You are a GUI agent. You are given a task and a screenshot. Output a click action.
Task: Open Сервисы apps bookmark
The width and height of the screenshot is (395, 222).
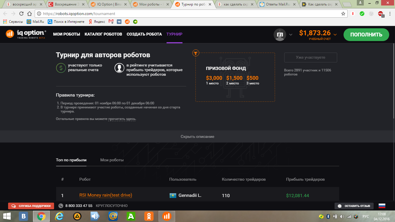tap(13, 22)
